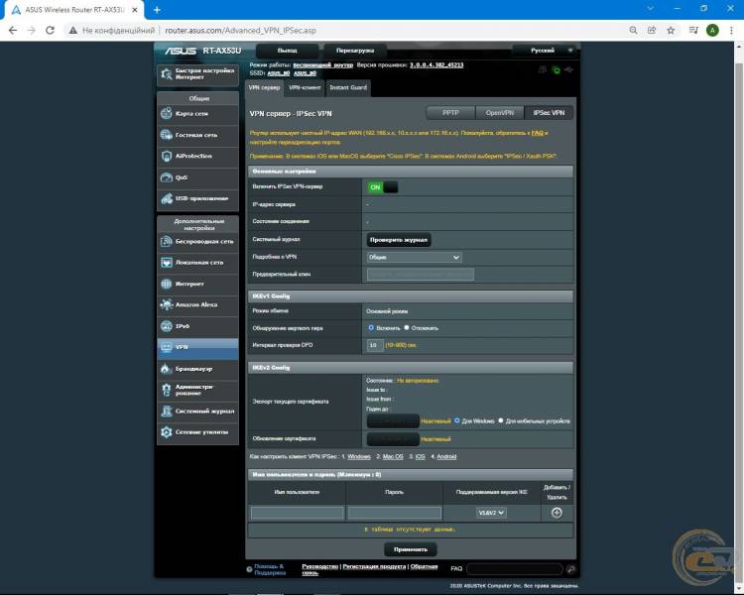Open Network Tools gear icon (Сетевые утилиты)
Image resolution: width=744 pixels, height=595 pixels.
click(x=166, y=432)
